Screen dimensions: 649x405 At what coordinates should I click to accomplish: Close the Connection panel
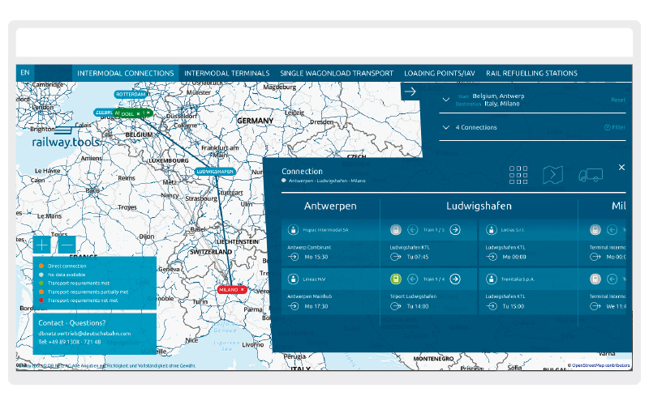click(x=621, y=168)
